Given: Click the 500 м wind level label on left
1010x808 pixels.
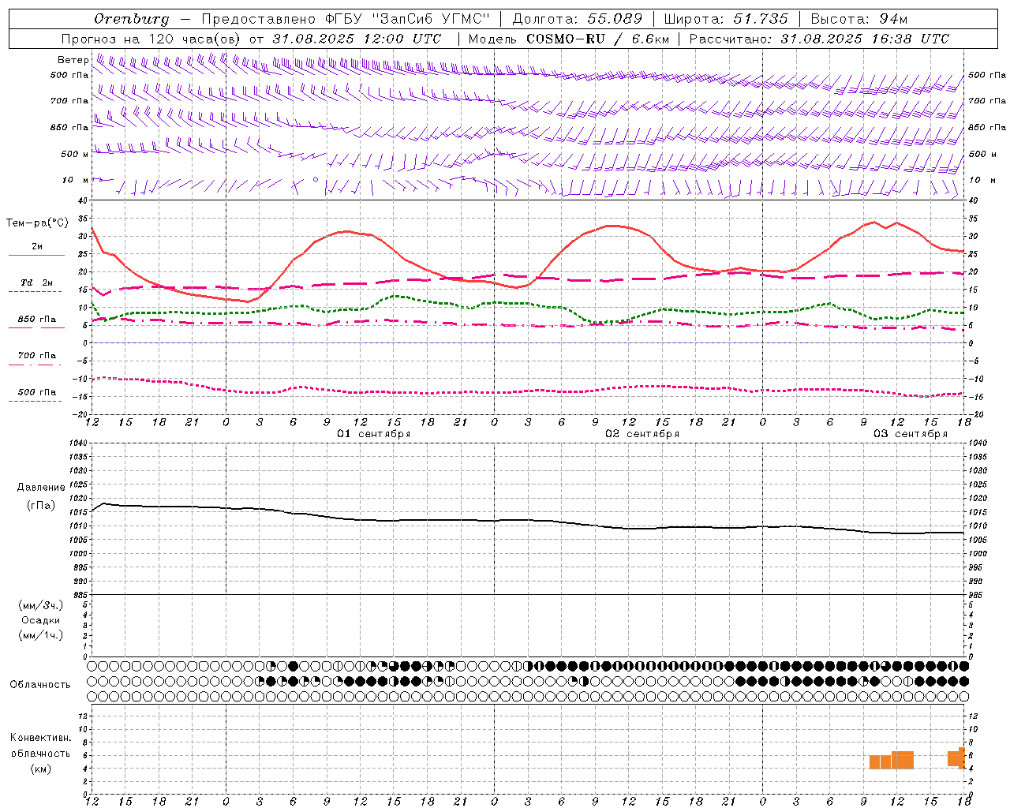Looking at the screenshot, I should click(x=75, y=154).
